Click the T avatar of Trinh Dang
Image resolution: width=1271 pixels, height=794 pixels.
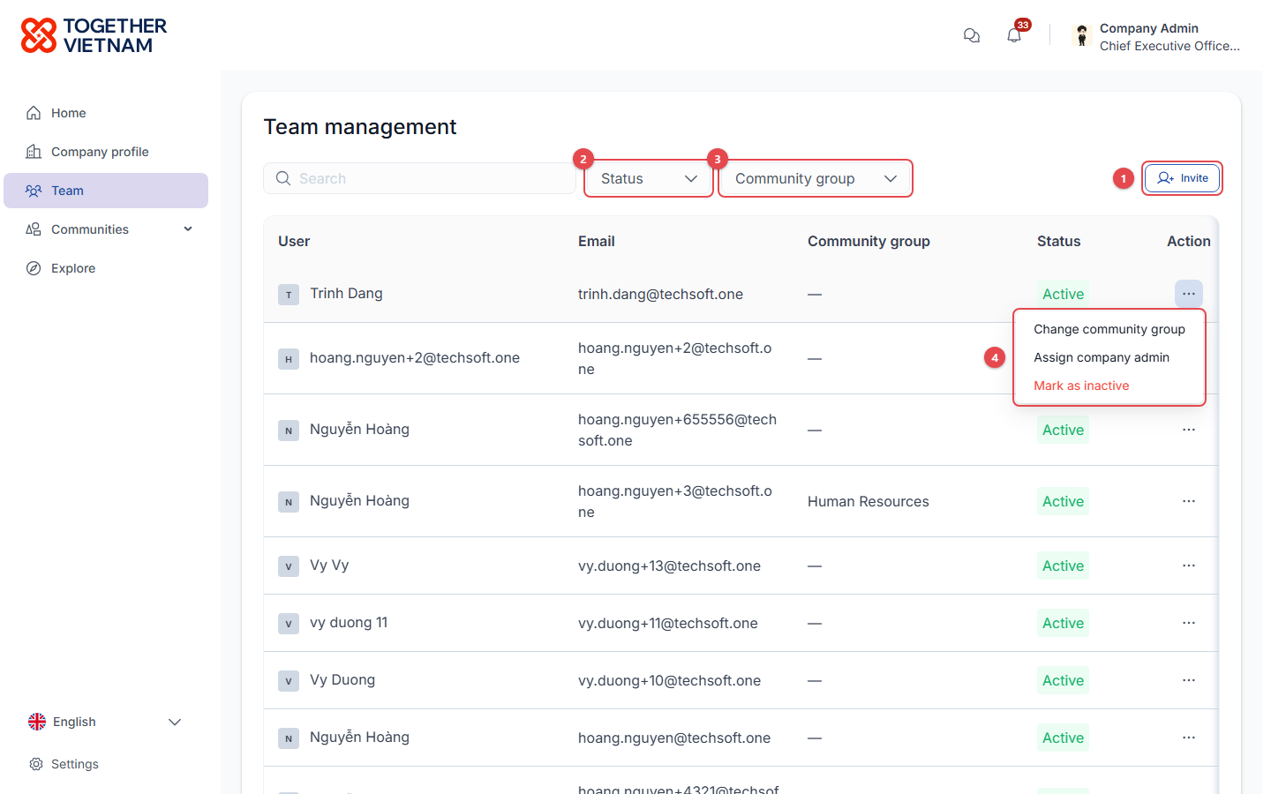[x=289, y=295]
